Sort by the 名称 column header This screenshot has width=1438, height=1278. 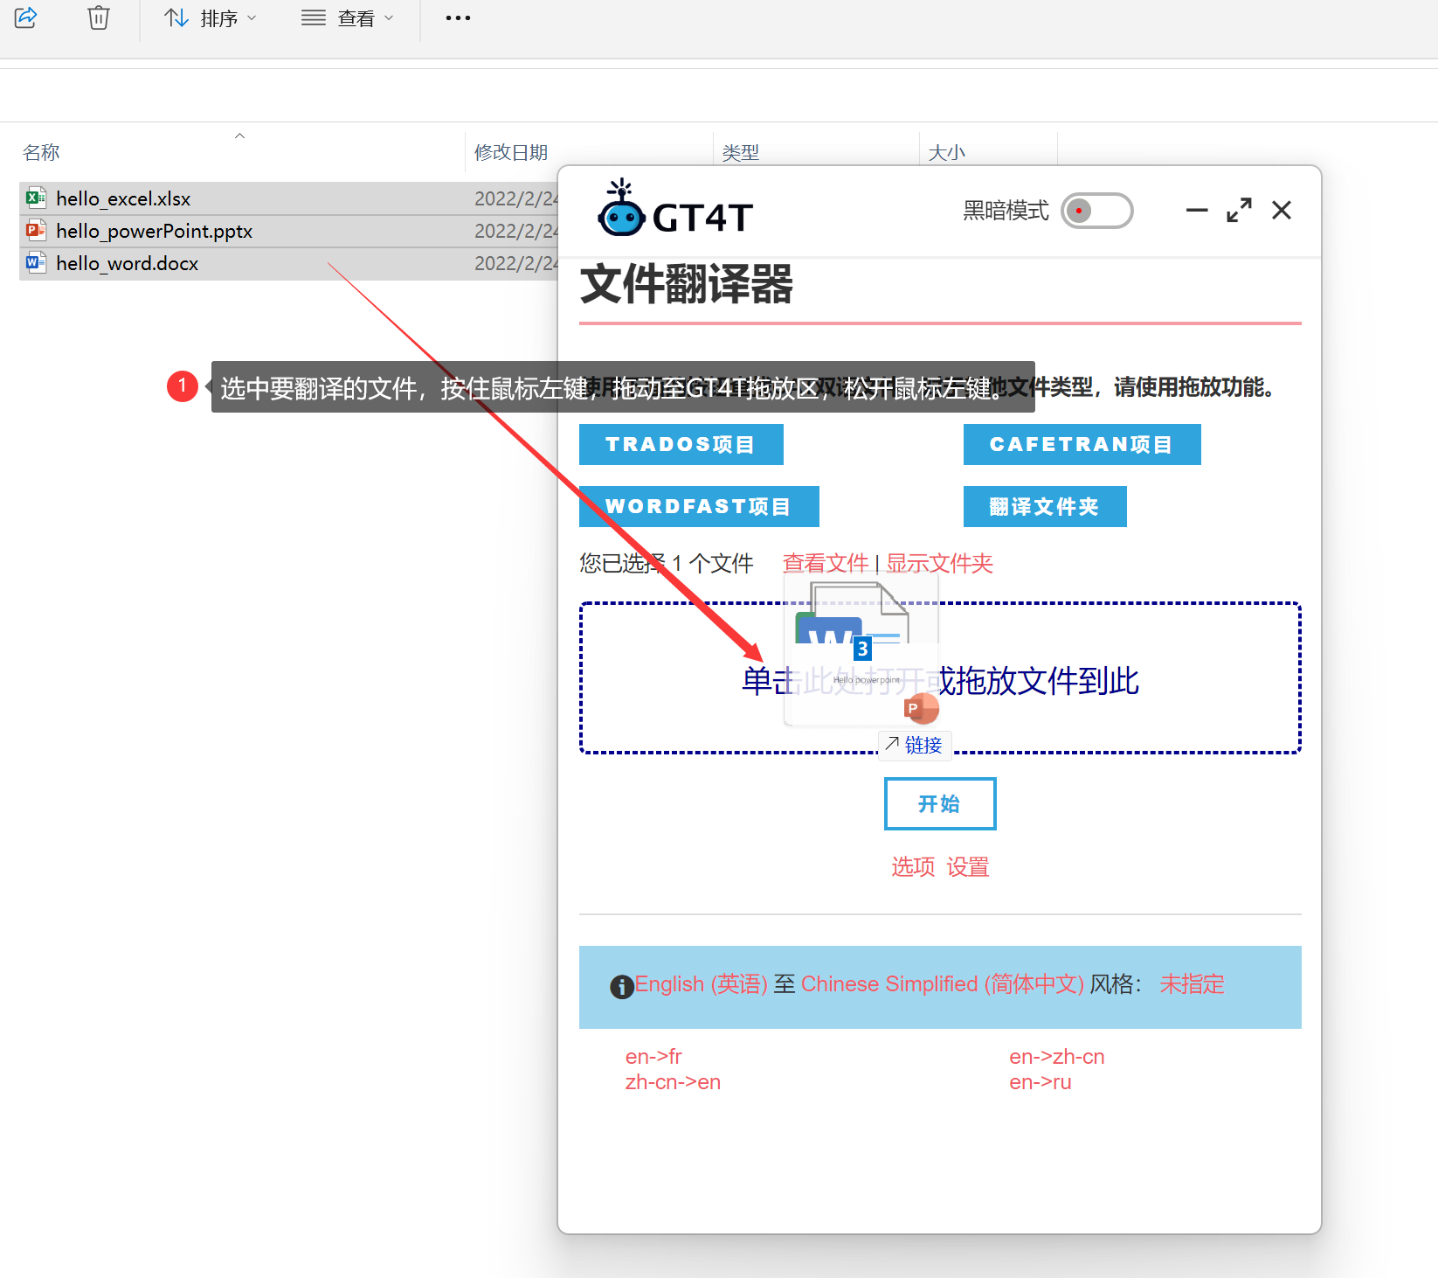[41, 152]
